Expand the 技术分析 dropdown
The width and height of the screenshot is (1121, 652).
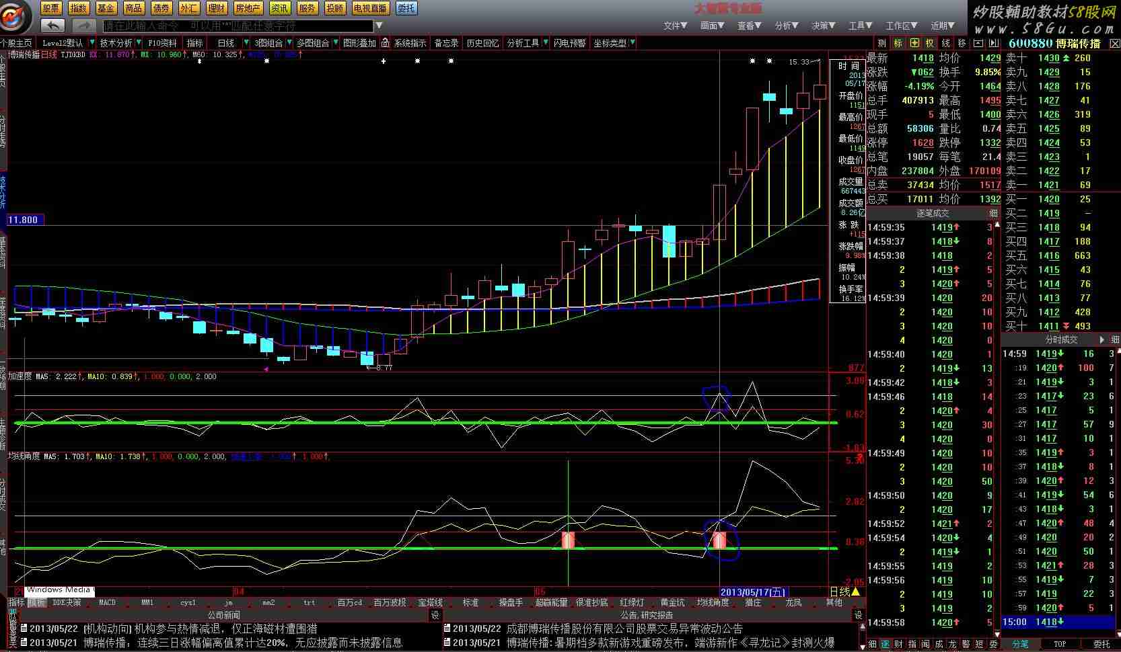[139, 43]
